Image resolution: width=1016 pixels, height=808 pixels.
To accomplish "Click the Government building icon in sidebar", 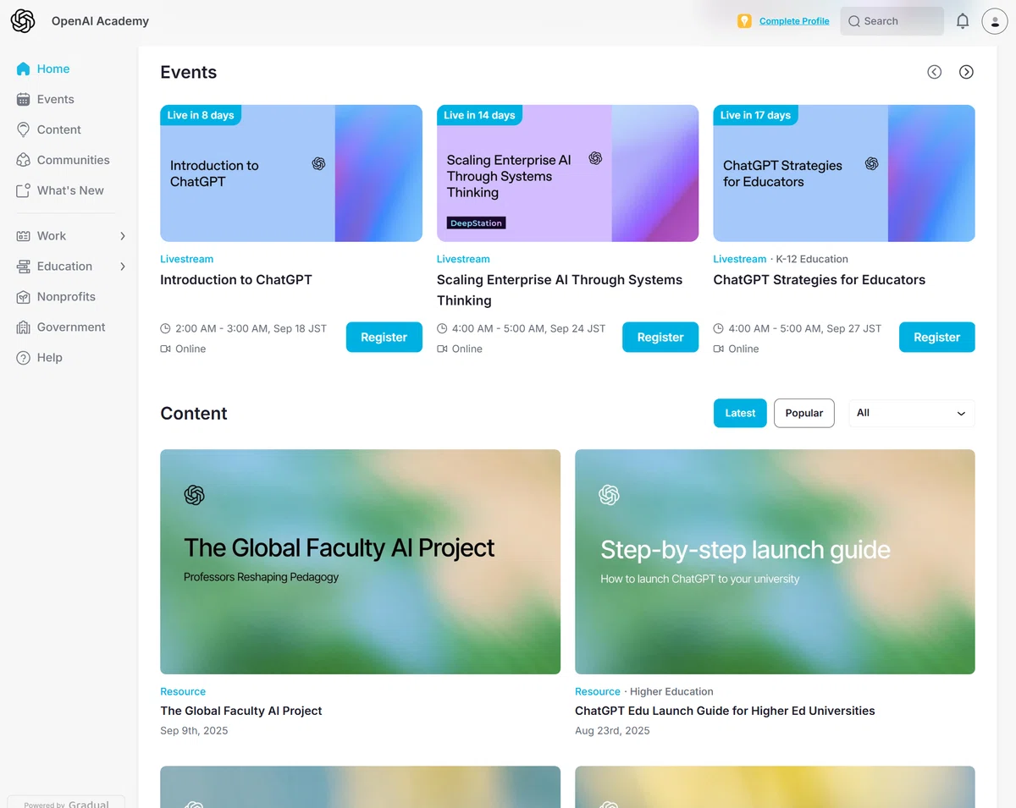I will point(23,327).
